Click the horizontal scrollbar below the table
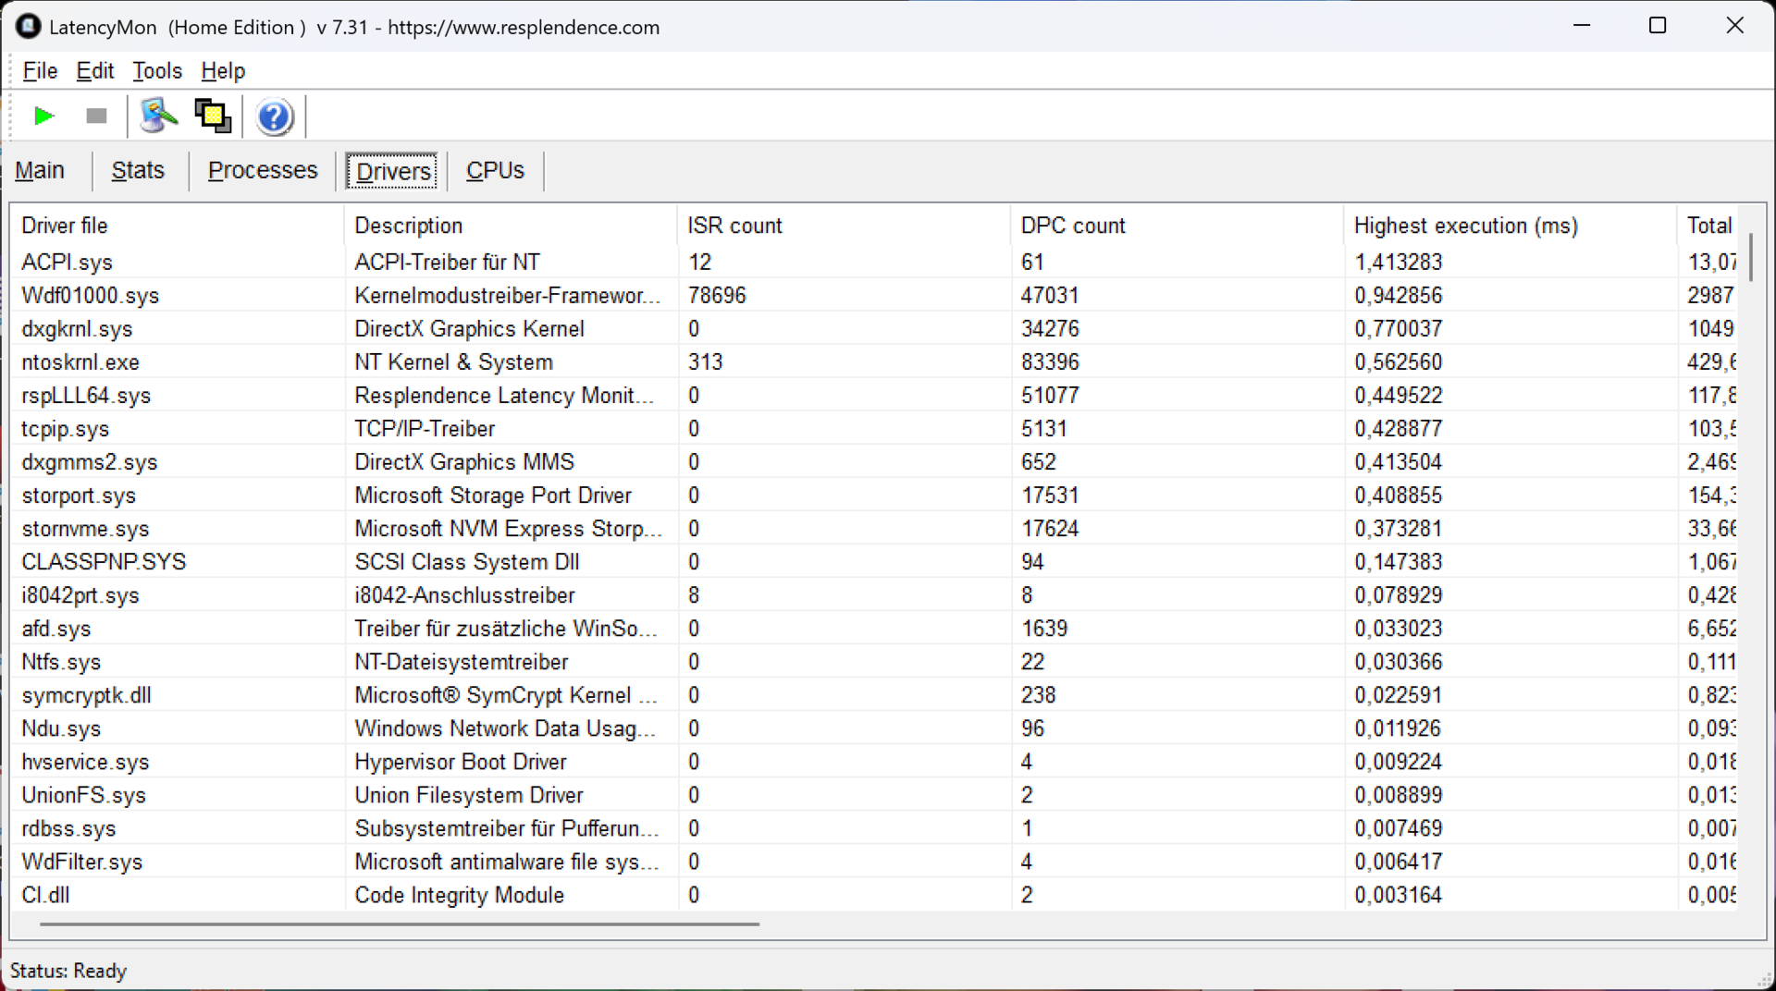The image size is (1776, 991). [x=400, y=924]
